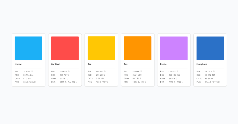238x124 pixels.
Task: Copy the Macaw hex code 1CB0F6
Action: coord(32,71)
